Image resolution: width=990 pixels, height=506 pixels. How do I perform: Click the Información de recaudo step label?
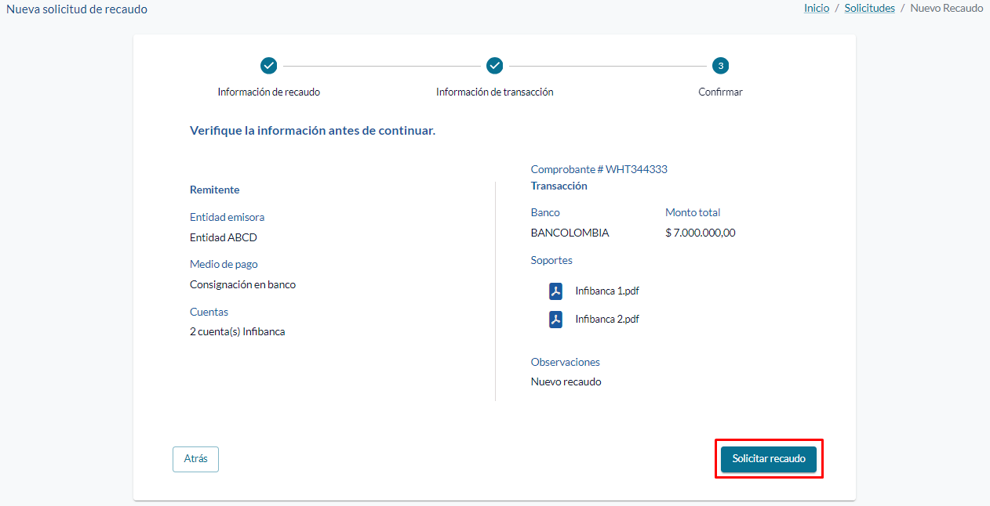click(x=269, y=92)
